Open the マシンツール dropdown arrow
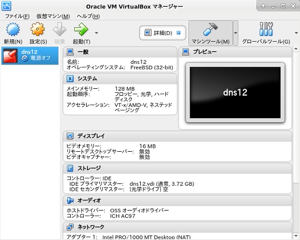 point(235,33)
